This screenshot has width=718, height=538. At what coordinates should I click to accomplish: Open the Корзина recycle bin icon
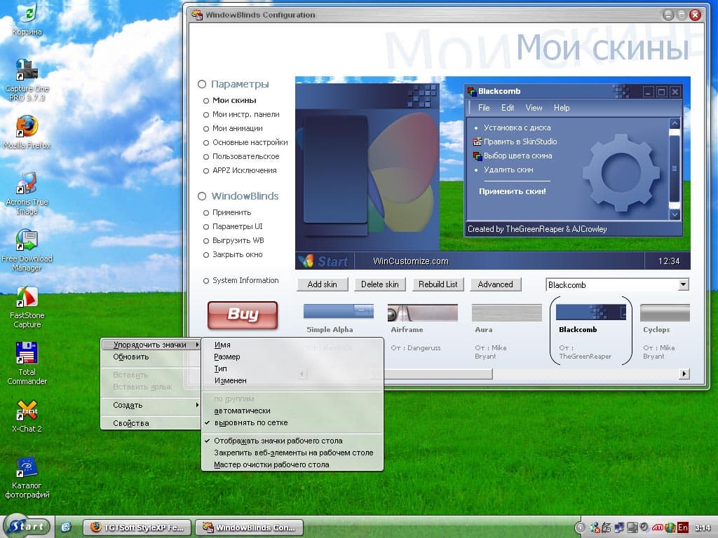[x=27, y=19]
